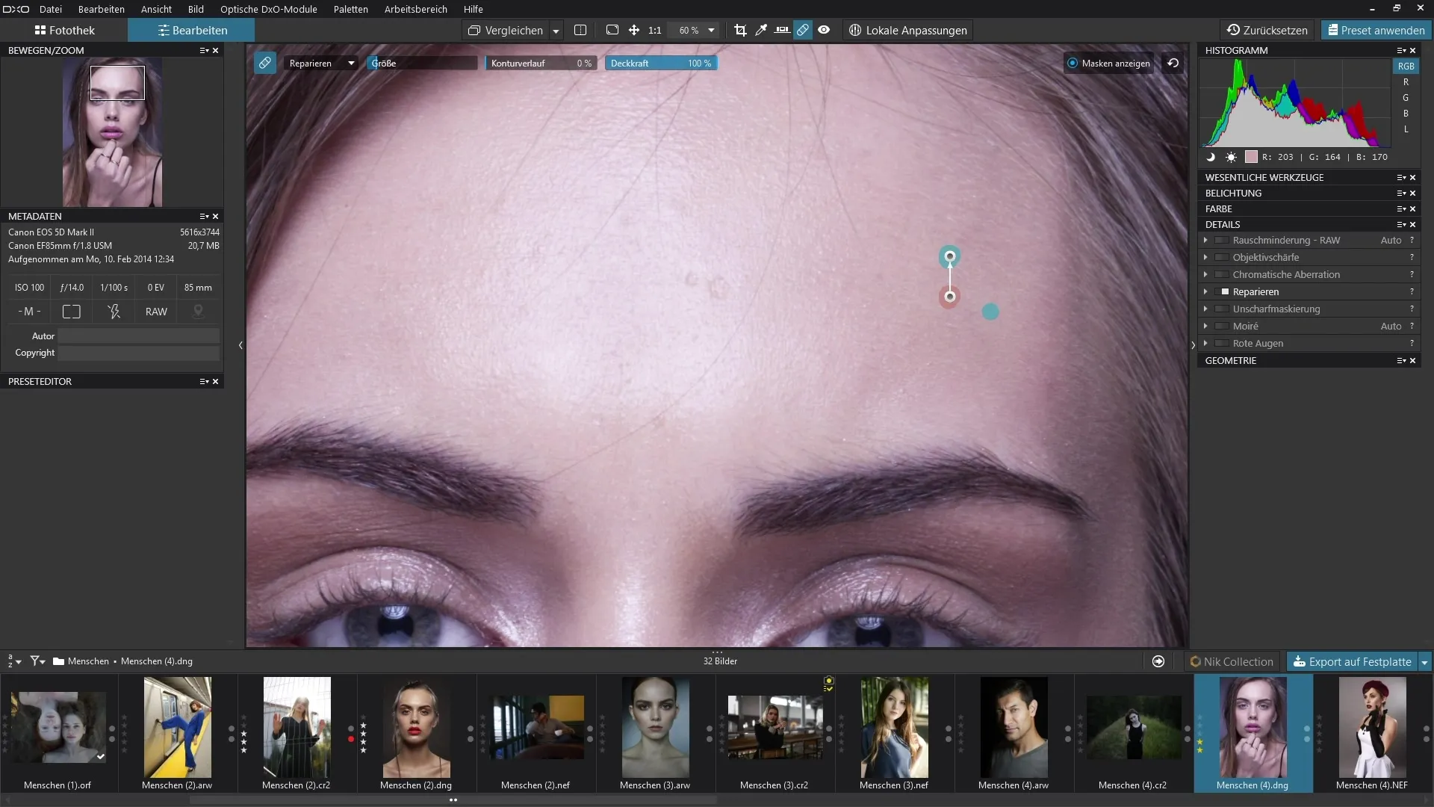The height and width of the screenshot is (807, 1434).
Task: Switch to the Fotothek tab
Action: click(x=64, y=30)
